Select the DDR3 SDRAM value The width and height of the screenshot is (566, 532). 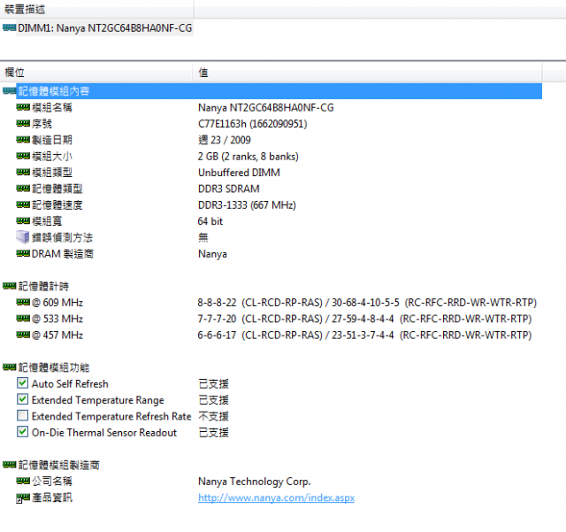[228, 189]
